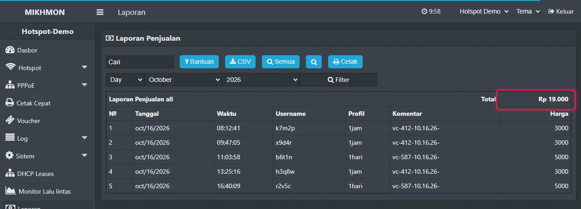Click the Laporan page title in top bar
The image size is (581, 209).
pos(132,12)
